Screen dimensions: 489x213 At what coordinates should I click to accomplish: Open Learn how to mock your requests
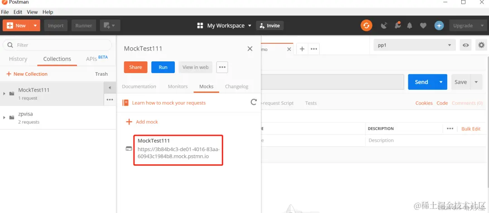pos(169,102)
